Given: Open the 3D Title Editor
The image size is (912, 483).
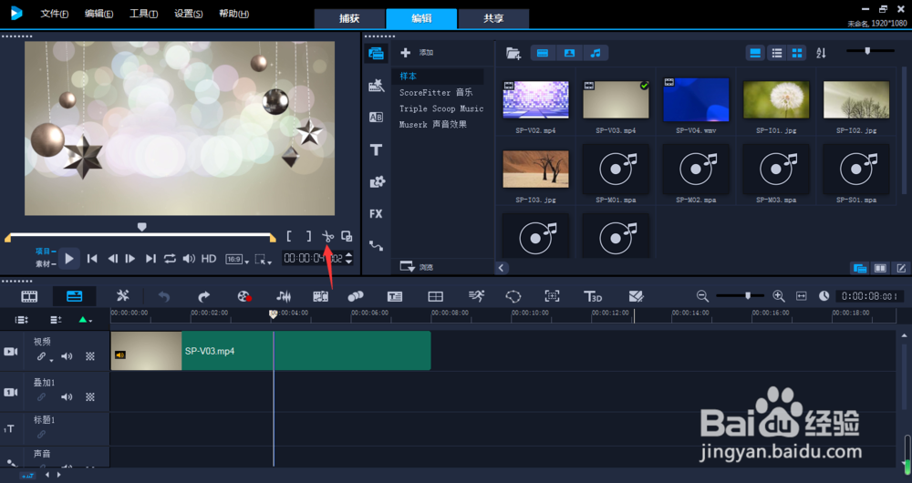Looking at the screenshot, I should [593, 296].
